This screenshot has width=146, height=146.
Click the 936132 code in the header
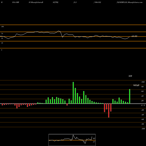click(x=98, y=2)
